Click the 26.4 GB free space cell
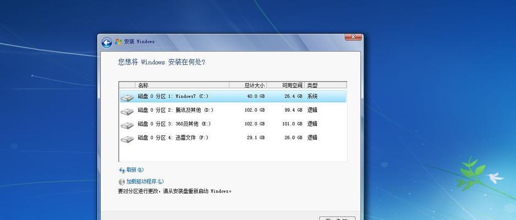Viewport: 516px width, 220px height. click(x=293, y=96)
